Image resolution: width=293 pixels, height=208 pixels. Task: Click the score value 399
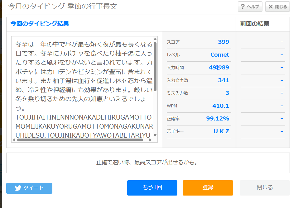point(223,42)
